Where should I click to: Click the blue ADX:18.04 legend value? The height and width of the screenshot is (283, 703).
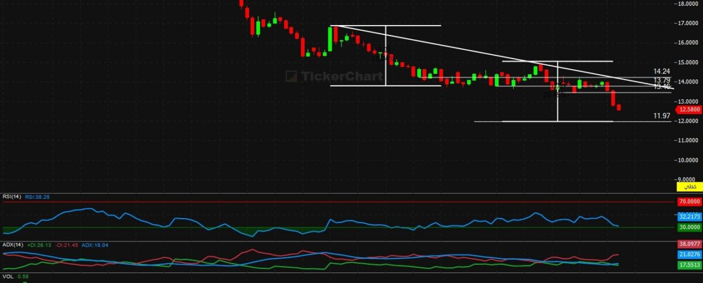[x=95, y=245]
